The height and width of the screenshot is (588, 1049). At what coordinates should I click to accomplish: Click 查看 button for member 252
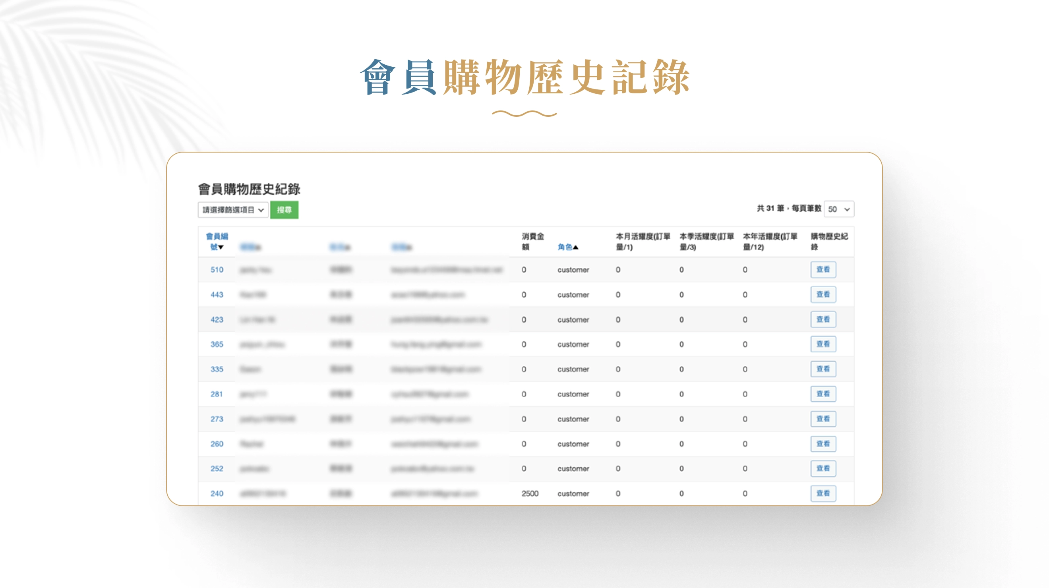(823, 468)
